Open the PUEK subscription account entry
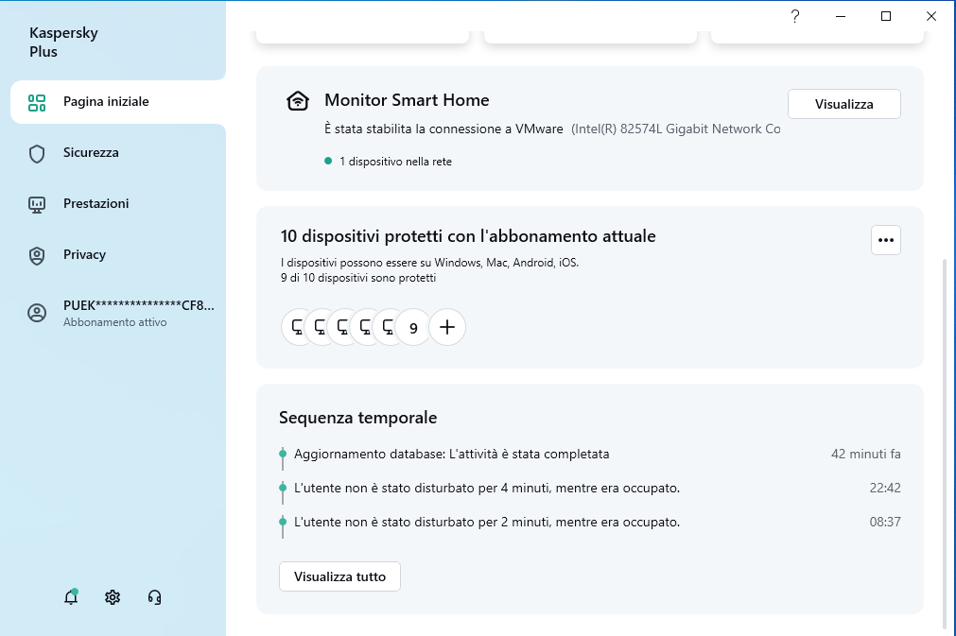Screen dimensions: 956x636 click(x=118, y=313)
